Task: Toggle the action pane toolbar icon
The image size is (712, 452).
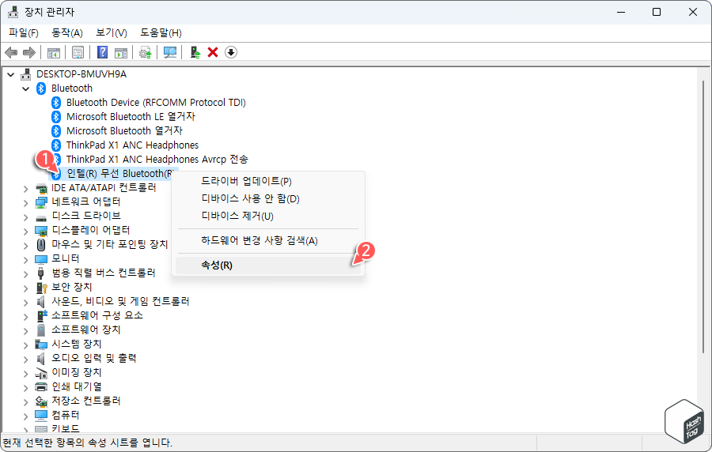Action: pyautogui.click(x=121, y=53)
